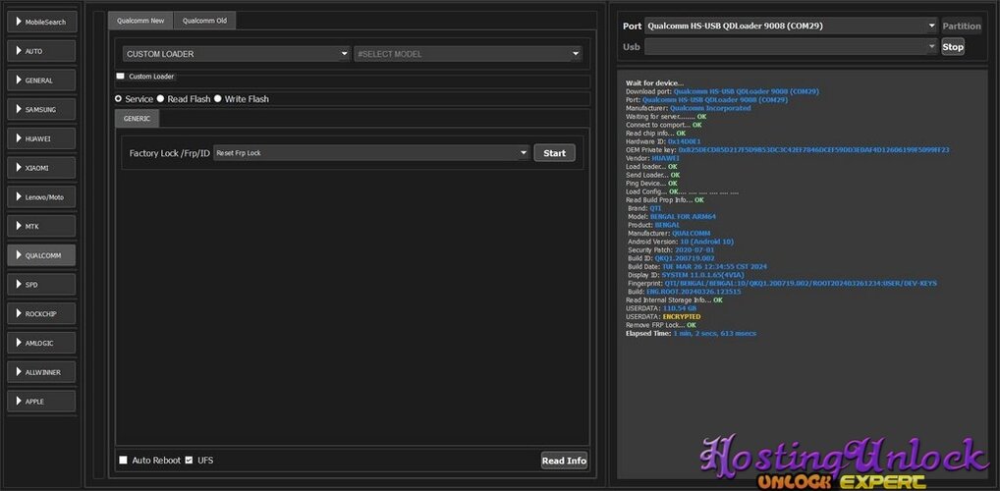Click the Wait for device log line
The width and height of the screenshot is (1000, 491).
click(x=654, y=82)
